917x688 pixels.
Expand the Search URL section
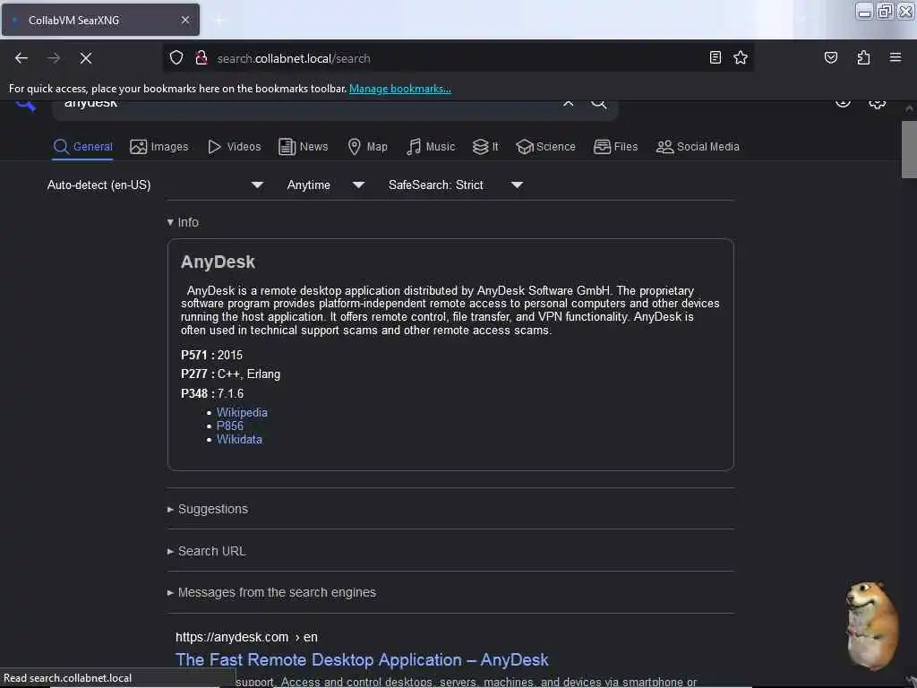pyautogui.click(x=207, y=551)
